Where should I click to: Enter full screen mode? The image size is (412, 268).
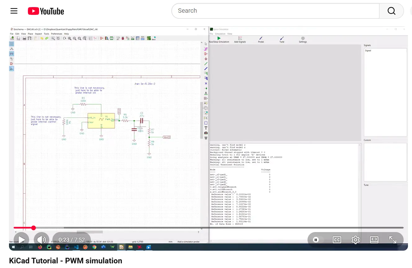pos(393,240)
